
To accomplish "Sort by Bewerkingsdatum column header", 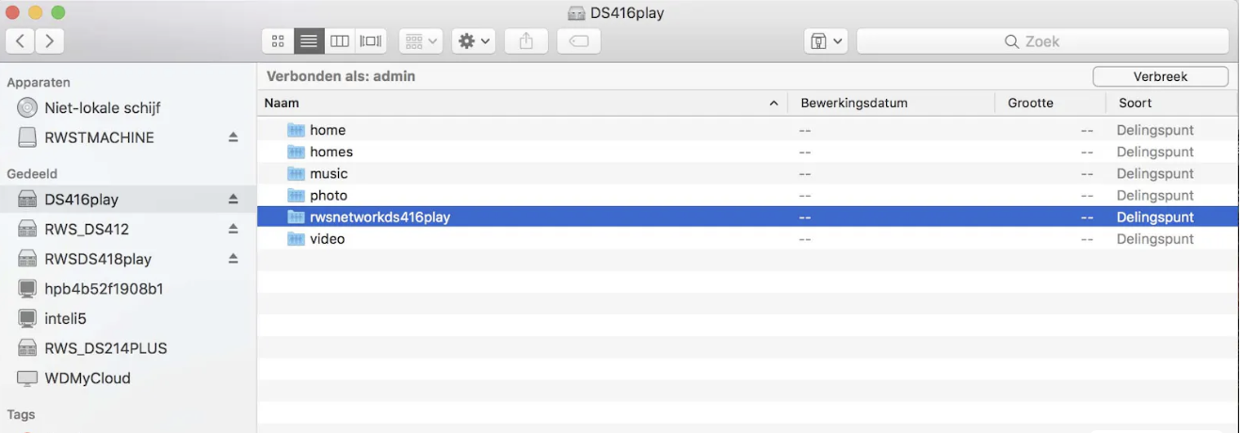I will [x=853, y=103].
